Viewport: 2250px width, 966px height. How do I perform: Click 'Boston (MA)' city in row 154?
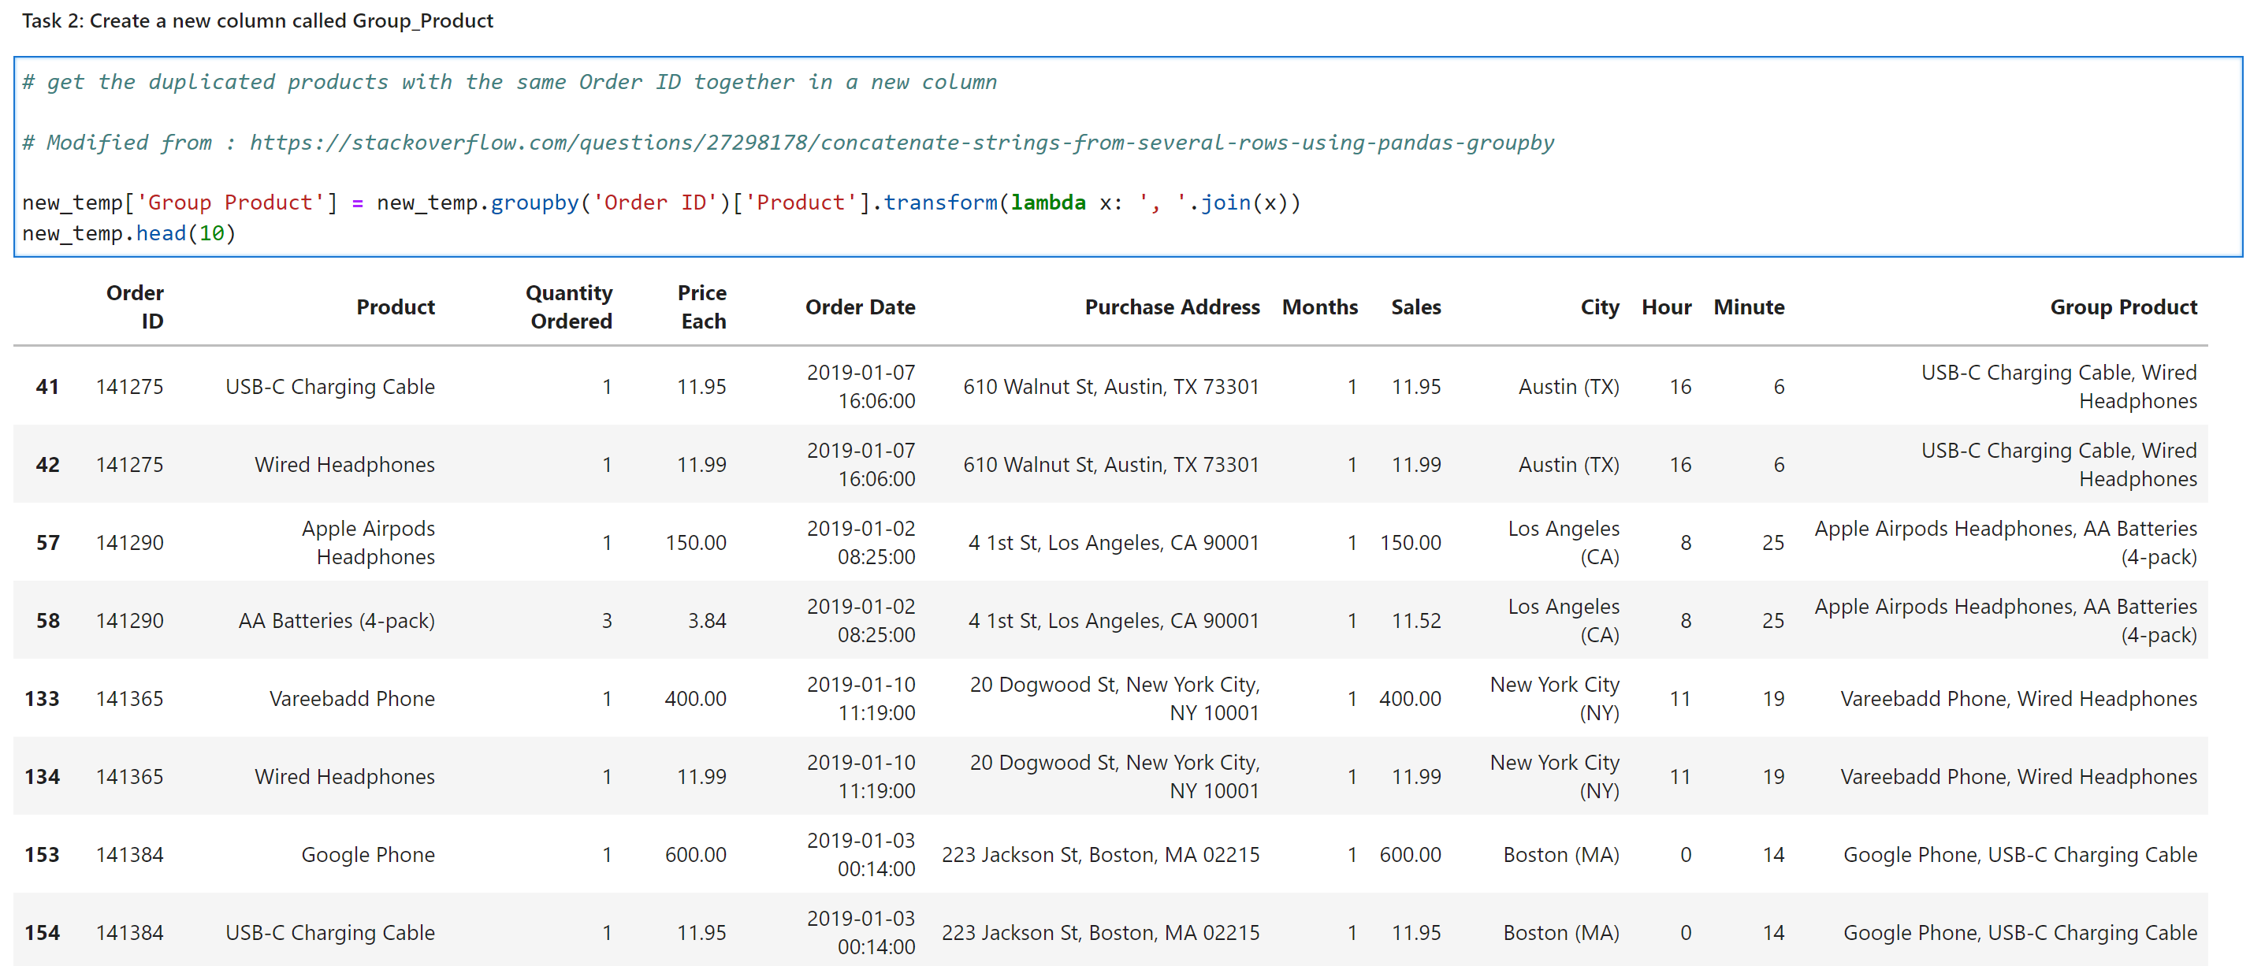[1561, 933]
